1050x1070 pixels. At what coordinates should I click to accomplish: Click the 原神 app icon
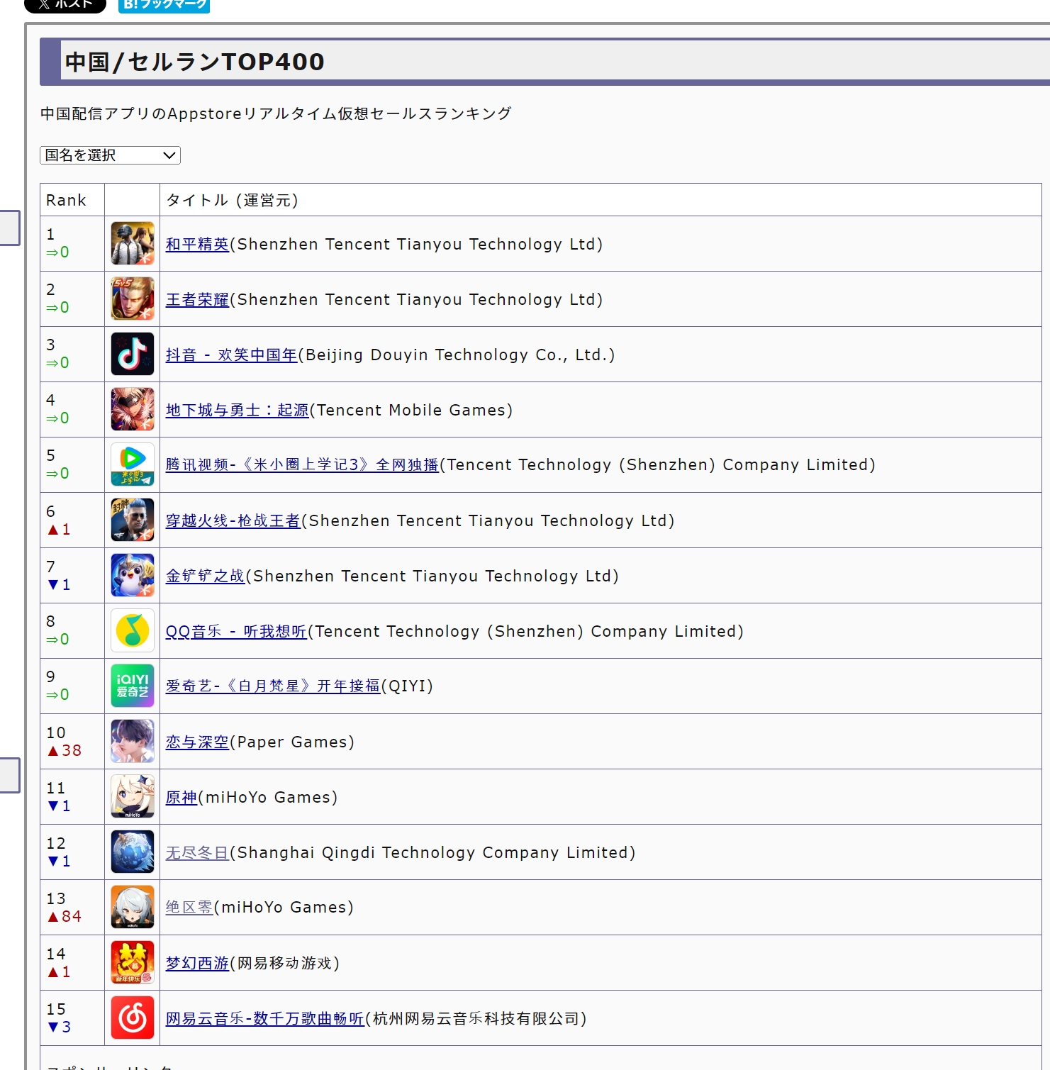tap(133, 796)
